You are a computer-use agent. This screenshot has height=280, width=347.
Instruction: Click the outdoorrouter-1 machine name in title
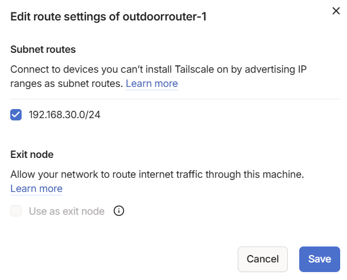coord(164,17)
